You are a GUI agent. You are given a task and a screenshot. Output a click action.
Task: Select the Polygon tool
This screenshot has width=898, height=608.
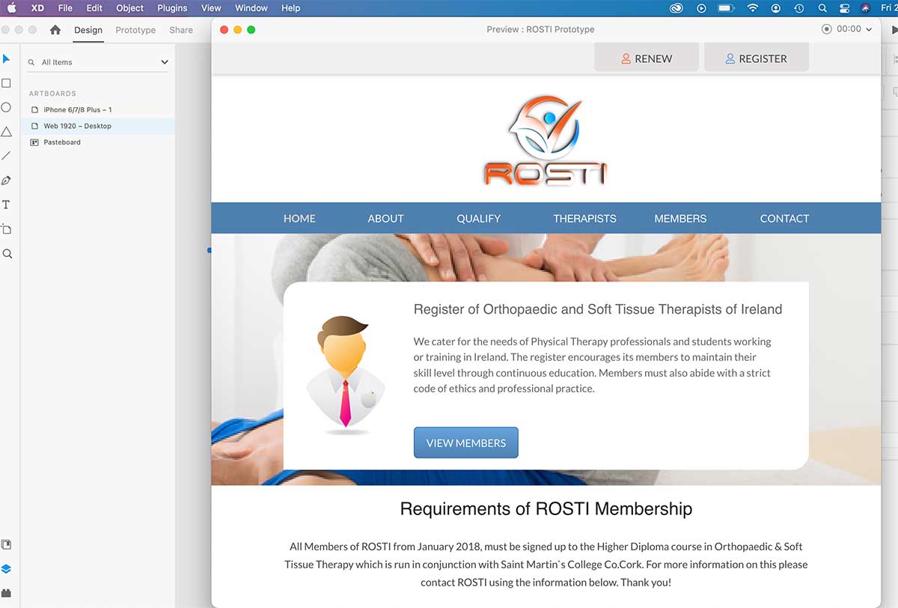[7, 132]
